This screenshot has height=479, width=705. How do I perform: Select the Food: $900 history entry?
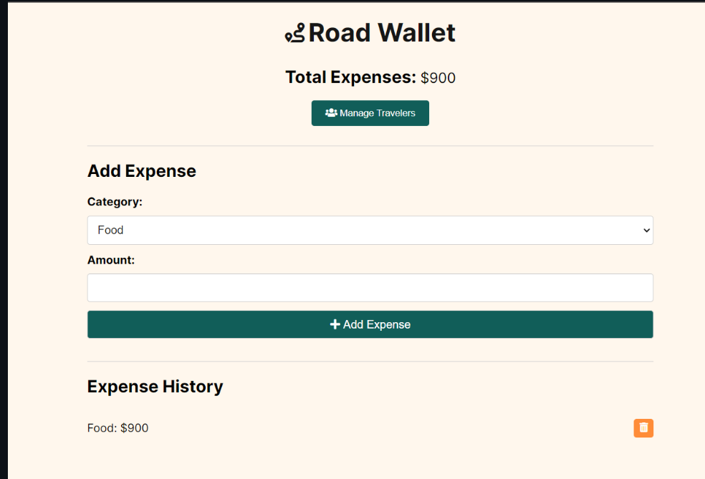tap(118, 428)
